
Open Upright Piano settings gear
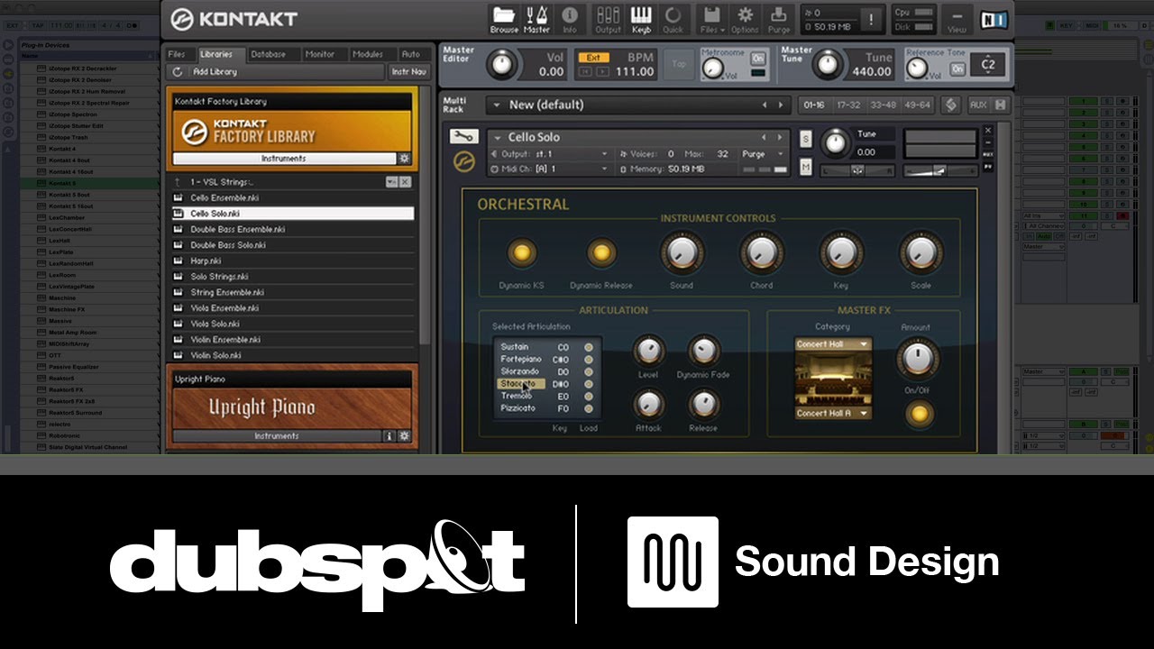[404, 436]
